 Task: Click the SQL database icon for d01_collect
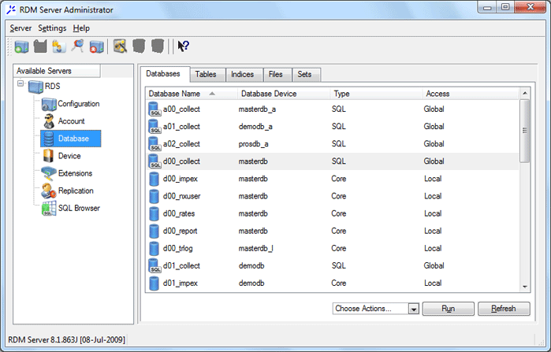tap(155, 265)
